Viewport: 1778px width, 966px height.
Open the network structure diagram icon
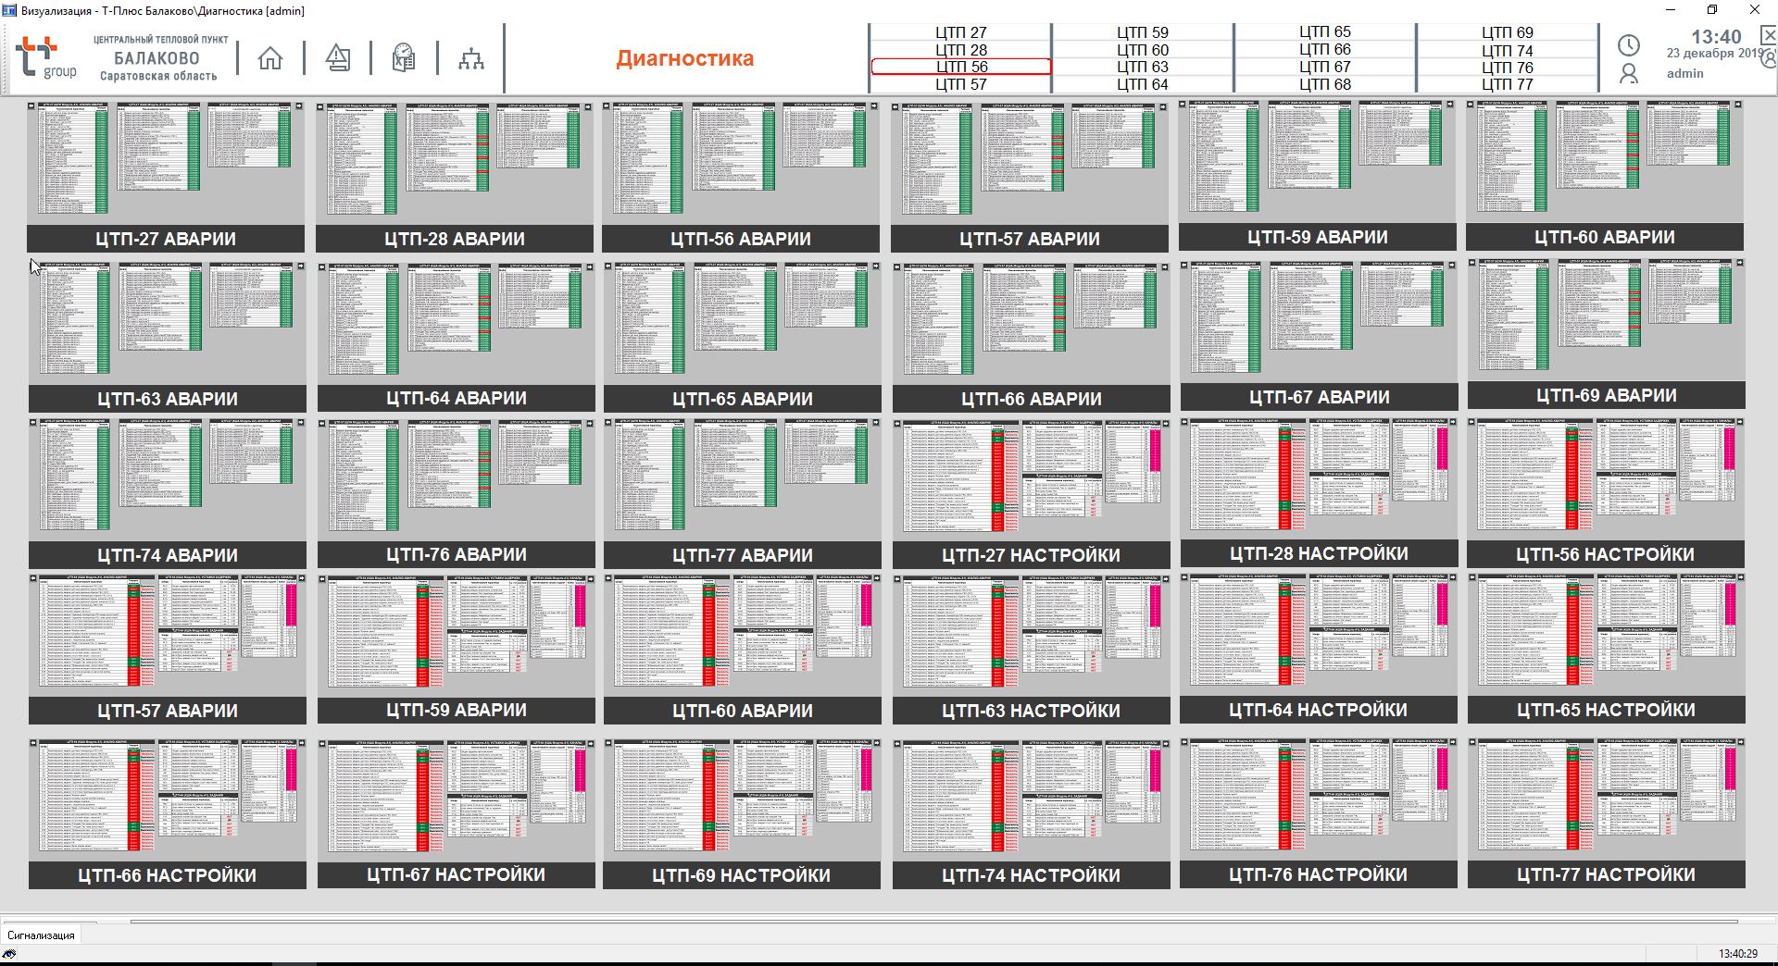471,59
